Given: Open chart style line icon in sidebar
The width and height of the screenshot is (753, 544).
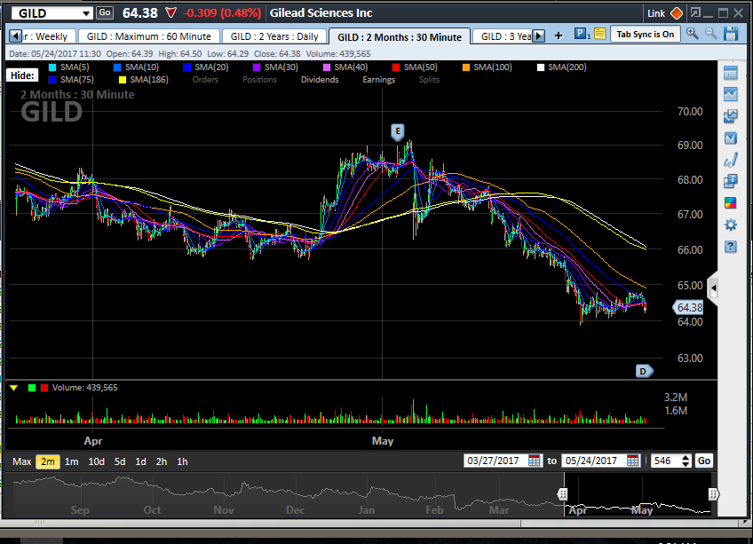Looking at the screenshot, I should coord(731,94).
